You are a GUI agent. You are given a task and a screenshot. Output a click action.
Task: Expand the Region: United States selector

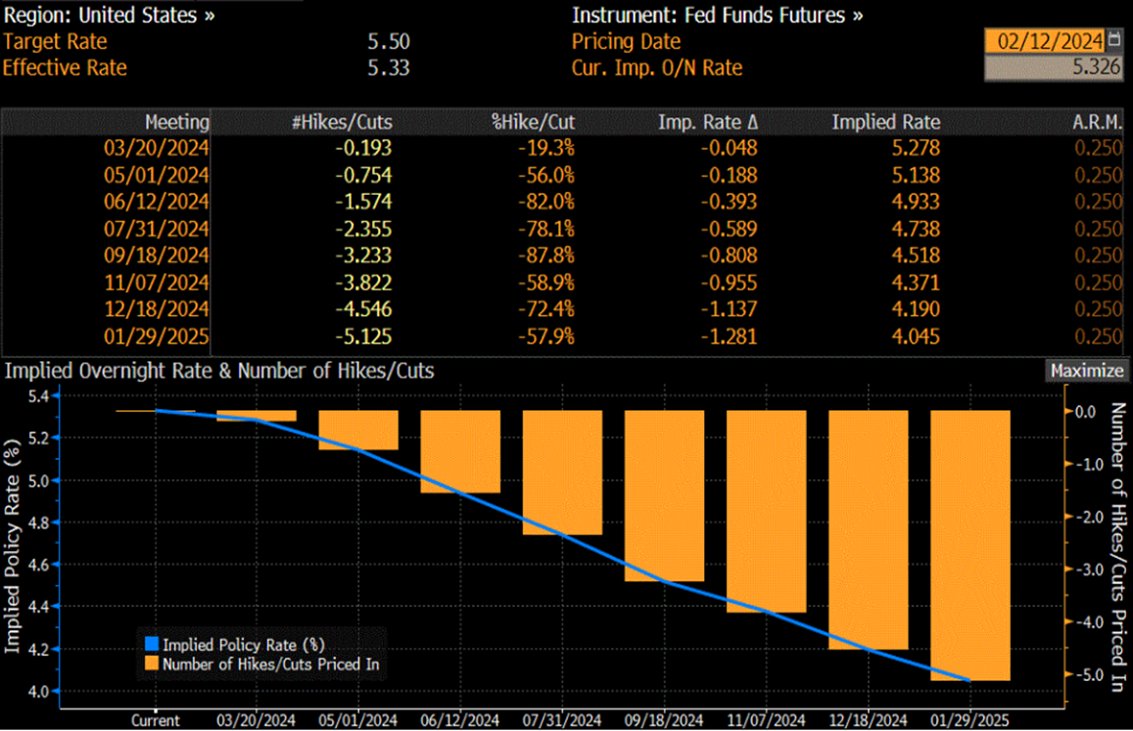pos(110,16)
